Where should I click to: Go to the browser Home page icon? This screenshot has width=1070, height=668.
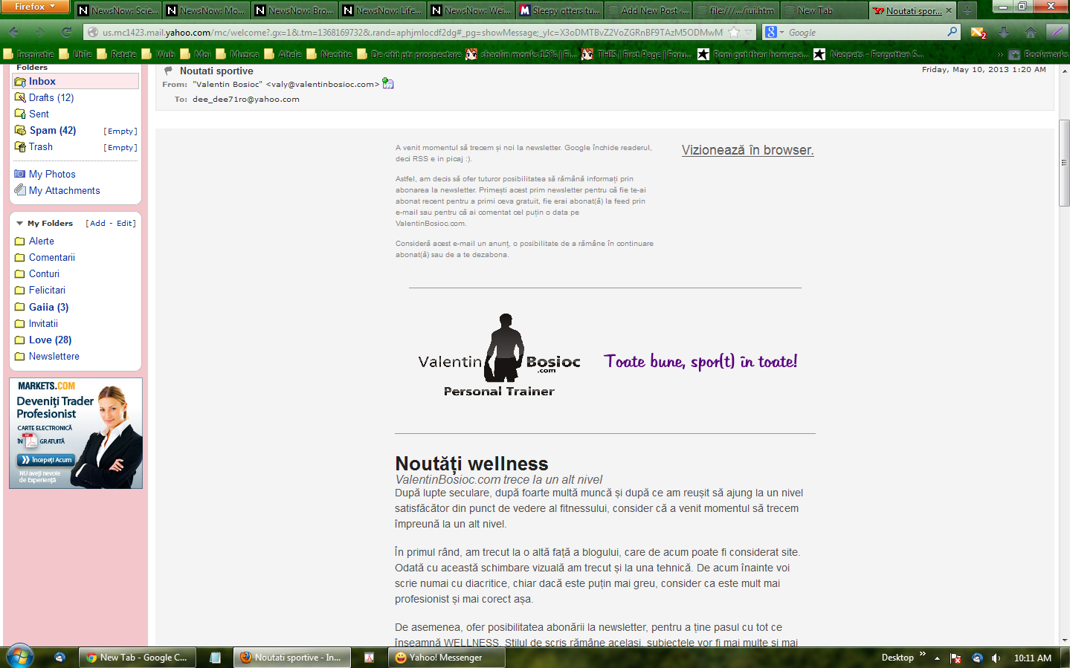(x=1030, y=32)
